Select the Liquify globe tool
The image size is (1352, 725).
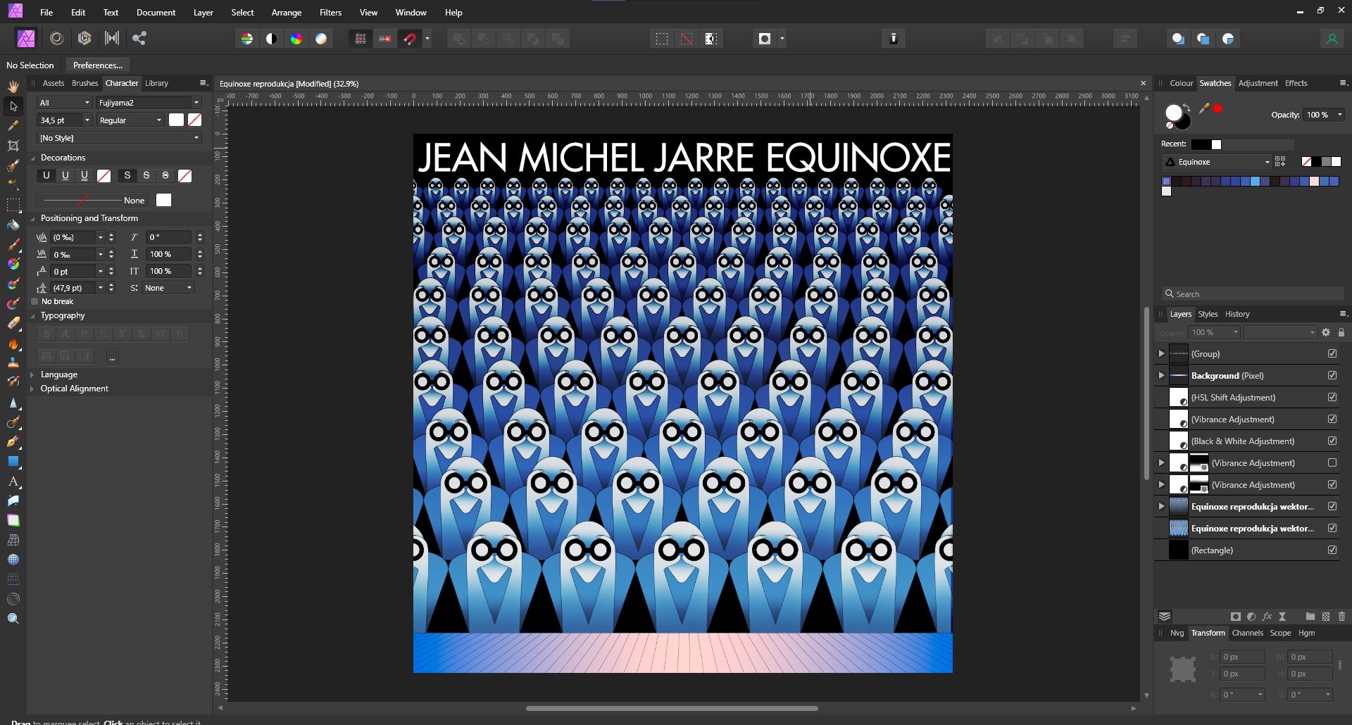13,560
